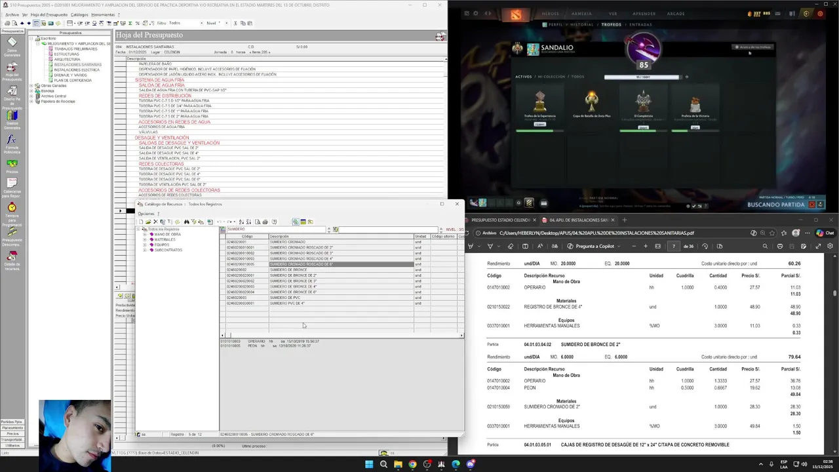Toggle tree view icon in Catálogo toolbar
Image resolution: width=839 pixels, height=472 pixels.
(296, 222)
